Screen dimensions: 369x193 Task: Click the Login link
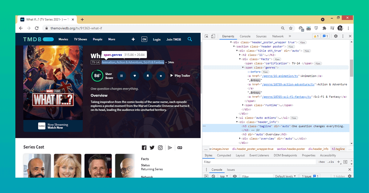[x=157, y=39]
